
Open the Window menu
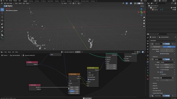tap(15, 1)
